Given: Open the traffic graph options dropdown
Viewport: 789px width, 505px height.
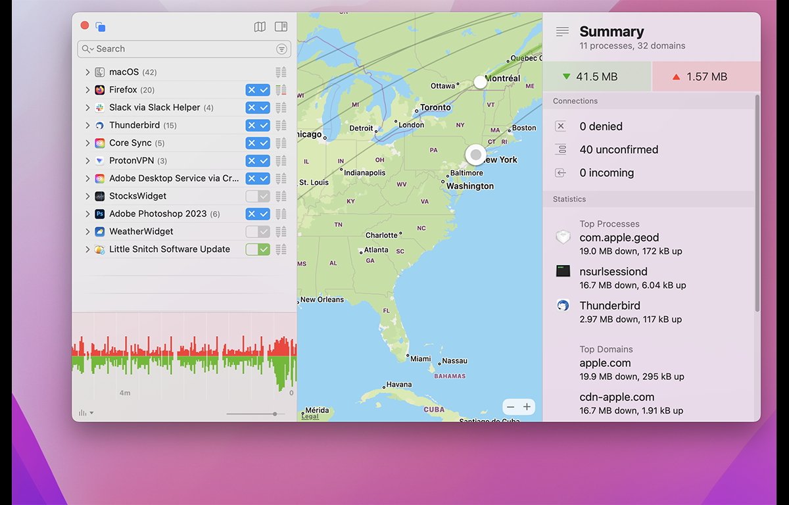Looking at the screenshot, I should coord(85,413).
